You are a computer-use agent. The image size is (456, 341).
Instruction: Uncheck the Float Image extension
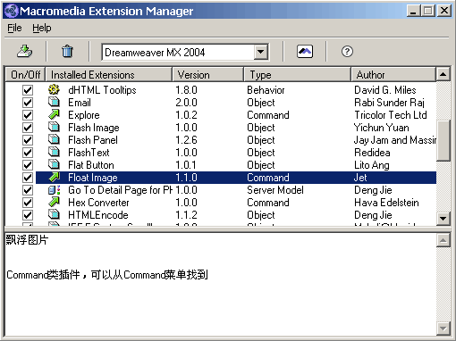(x=28, y=178)
